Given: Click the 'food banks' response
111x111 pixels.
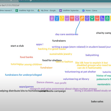Looking at the screenshot, I should click(26, 57).
